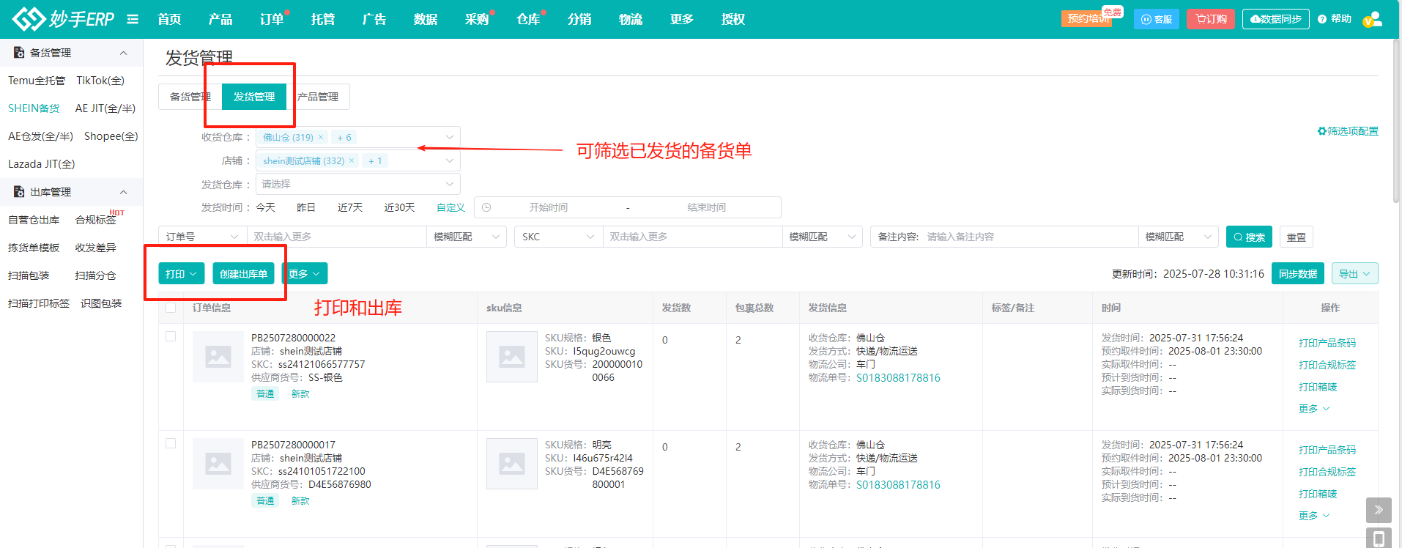Open user avatar icon at top right
The image size is (1402, 548).
click(1373, 19)
